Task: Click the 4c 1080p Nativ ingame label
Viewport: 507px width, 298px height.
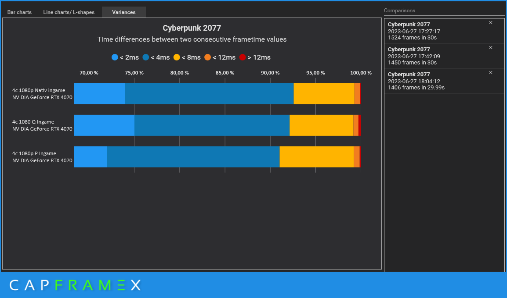Action: 42,94
